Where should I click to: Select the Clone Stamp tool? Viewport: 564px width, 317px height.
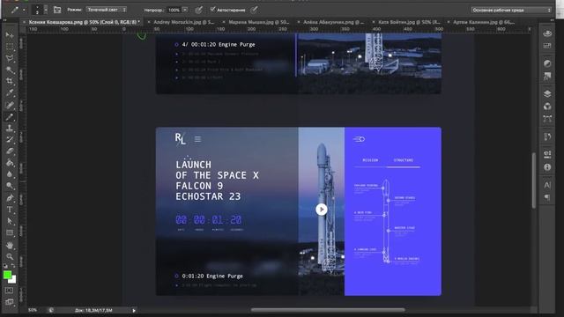[x=10, y=128]
